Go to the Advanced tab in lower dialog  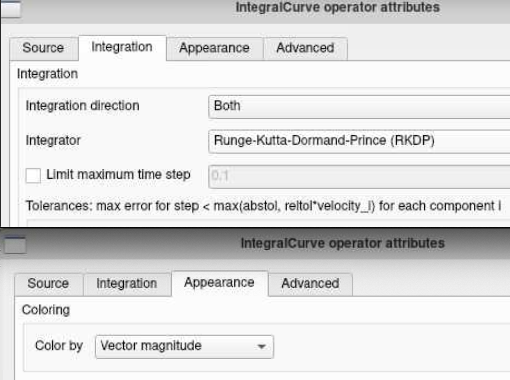click(310, 284)
